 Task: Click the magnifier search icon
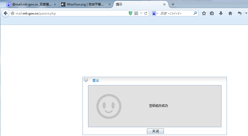point(195,13)
